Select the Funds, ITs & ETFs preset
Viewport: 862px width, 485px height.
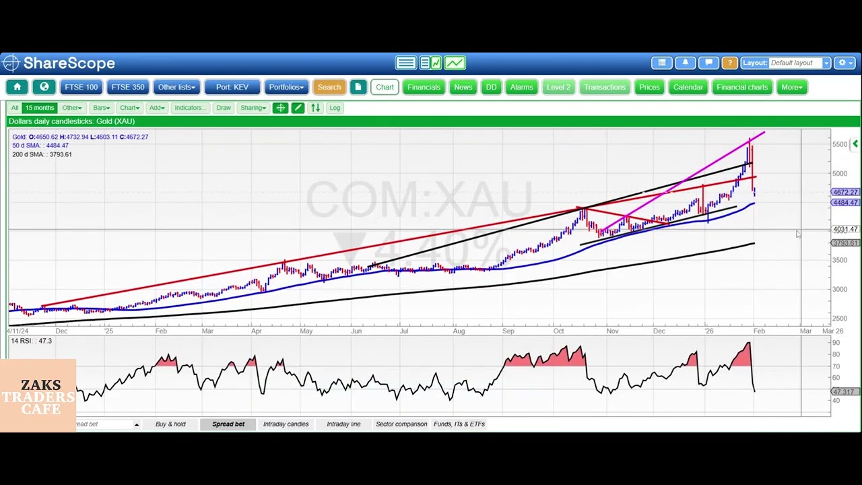tap(459, 424)
